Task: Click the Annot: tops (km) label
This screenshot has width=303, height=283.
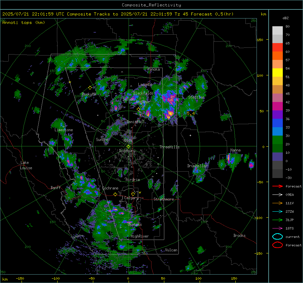Action: coord(24,23)
